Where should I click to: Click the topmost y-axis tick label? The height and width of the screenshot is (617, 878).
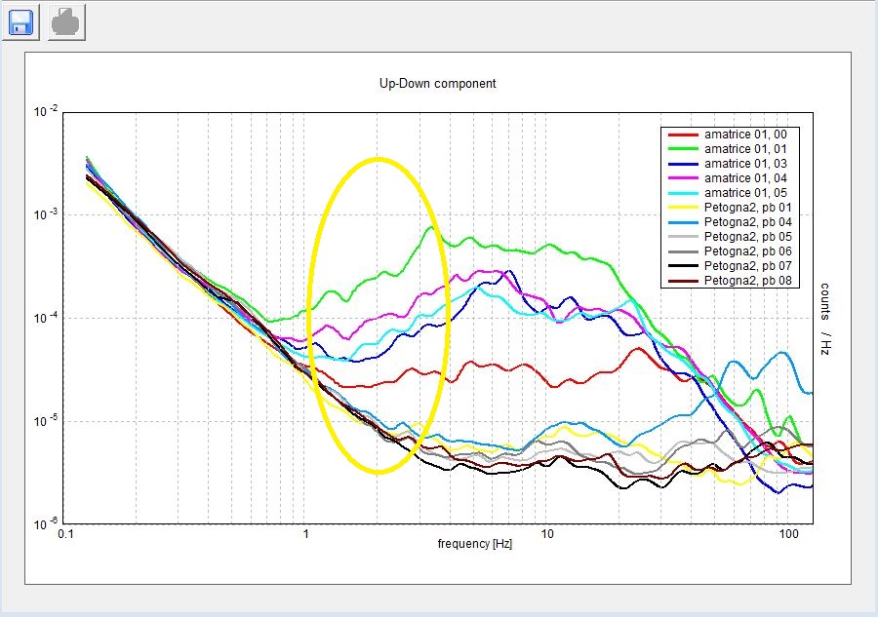tap(45, 111)
